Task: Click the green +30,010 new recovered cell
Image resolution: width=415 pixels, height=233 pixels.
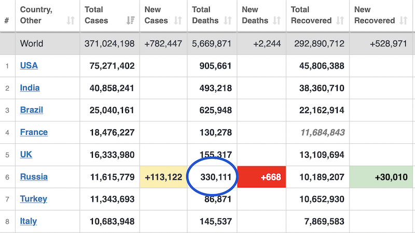Action: tap(382, 177)
